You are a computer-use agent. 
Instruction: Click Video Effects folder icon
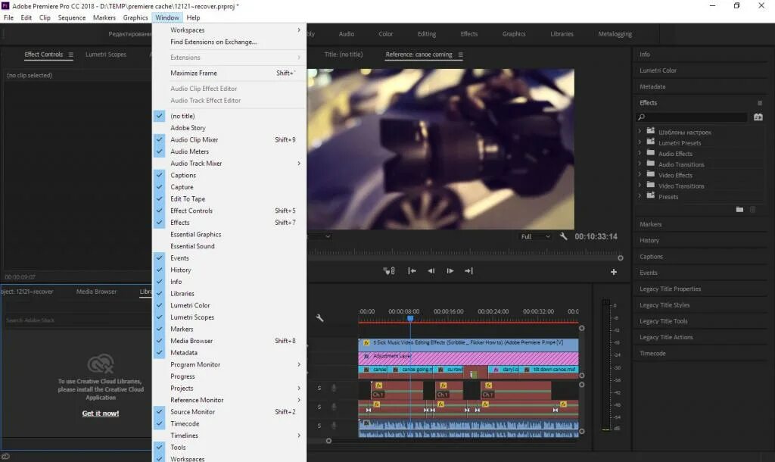coord(651,174)
